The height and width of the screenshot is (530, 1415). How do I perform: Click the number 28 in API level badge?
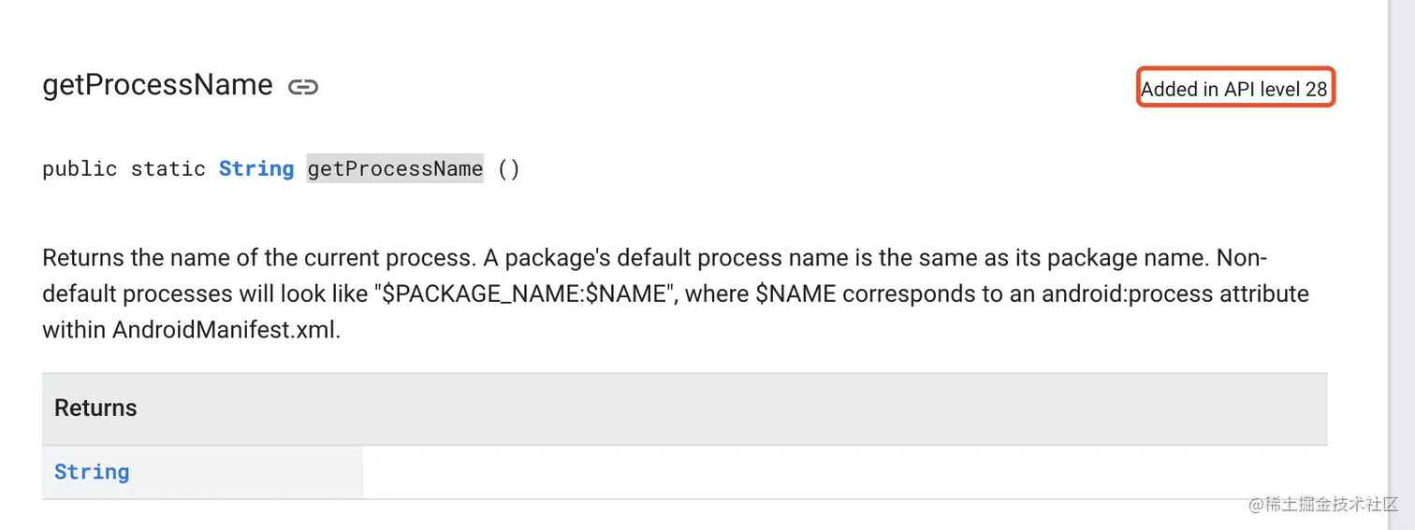click(x=1316, y=90)
